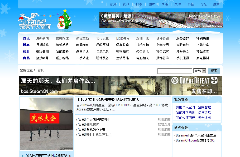Image resolution: width=240 pixels, height=157 pixels.
Task: Open 我的站内消息 in 我的菜单
Action: click(185, 113)
